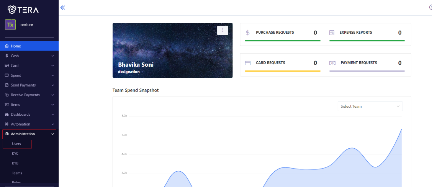Click the 3.0k axis label
Viewport: 432px width, 187px height.
click(x=124, y=173)
